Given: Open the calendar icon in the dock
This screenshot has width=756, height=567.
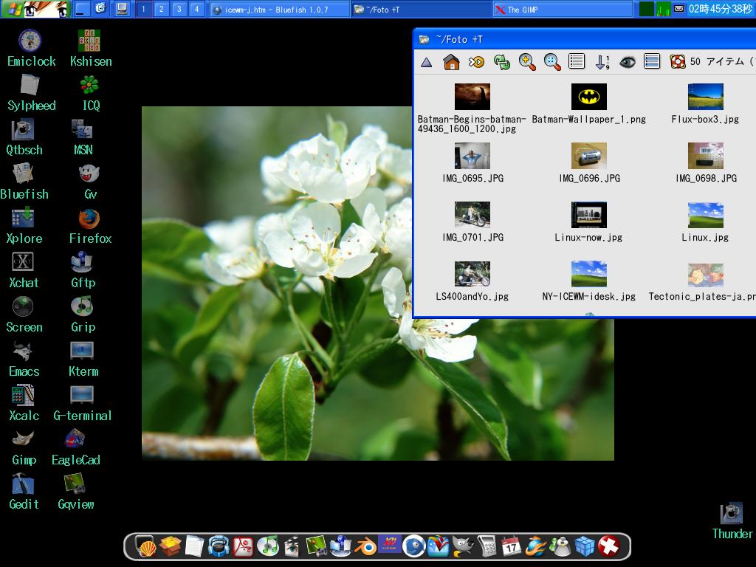Looking at the screenshot, I should pos(511,546).
